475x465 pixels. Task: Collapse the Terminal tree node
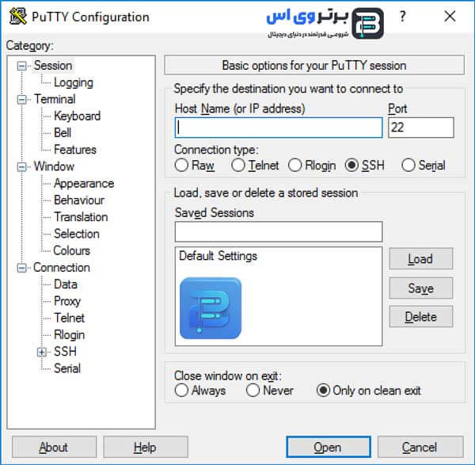click(21, 100)
